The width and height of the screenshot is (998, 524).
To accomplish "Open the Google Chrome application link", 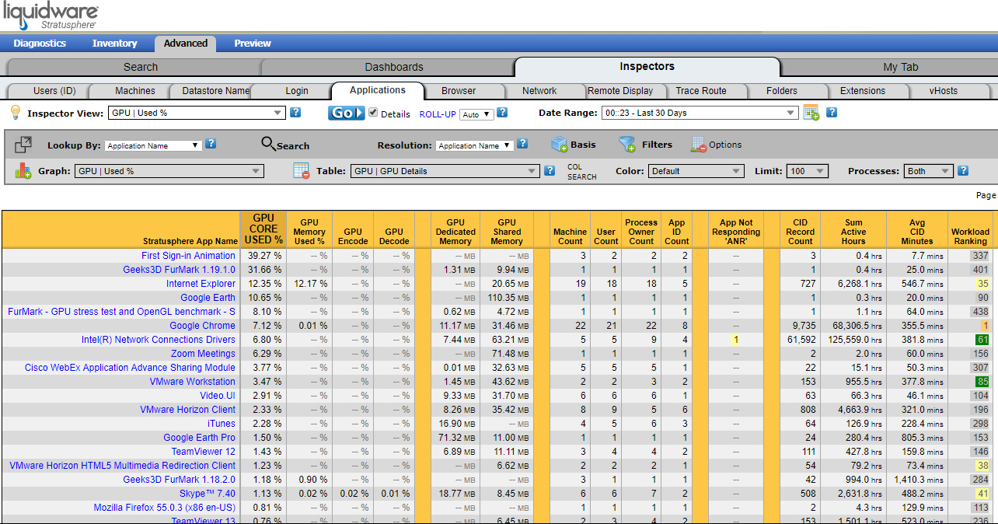I will coord(202,326).
